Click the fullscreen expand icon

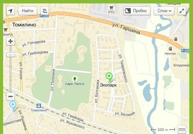182,11
